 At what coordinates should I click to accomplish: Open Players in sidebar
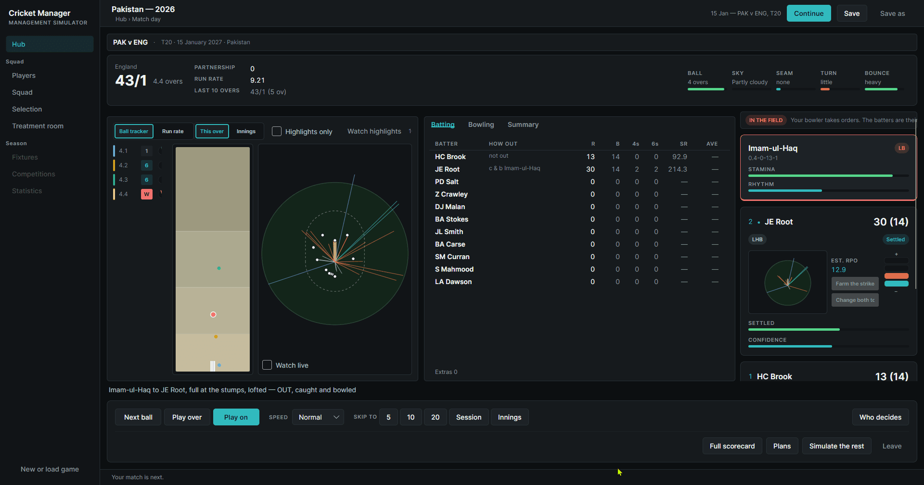(50, 75)
